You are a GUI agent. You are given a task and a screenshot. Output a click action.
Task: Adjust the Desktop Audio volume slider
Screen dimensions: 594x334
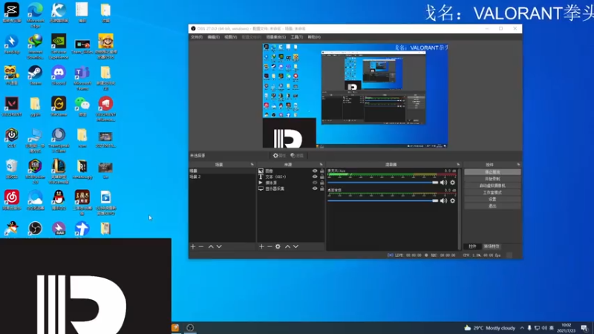point(382,200)
